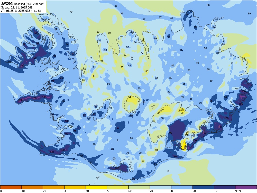Viewport: 257px width, 193px height.
Task: Click the 'IT: Lau. 22. 11. 2025 06Z' line
Action: tap(16, 7)
